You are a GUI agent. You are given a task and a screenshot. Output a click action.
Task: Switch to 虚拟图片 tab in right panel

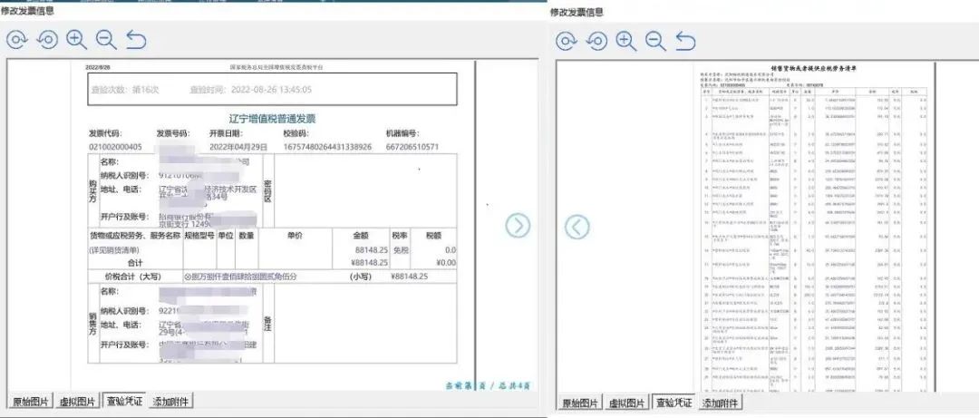[627, 403]
